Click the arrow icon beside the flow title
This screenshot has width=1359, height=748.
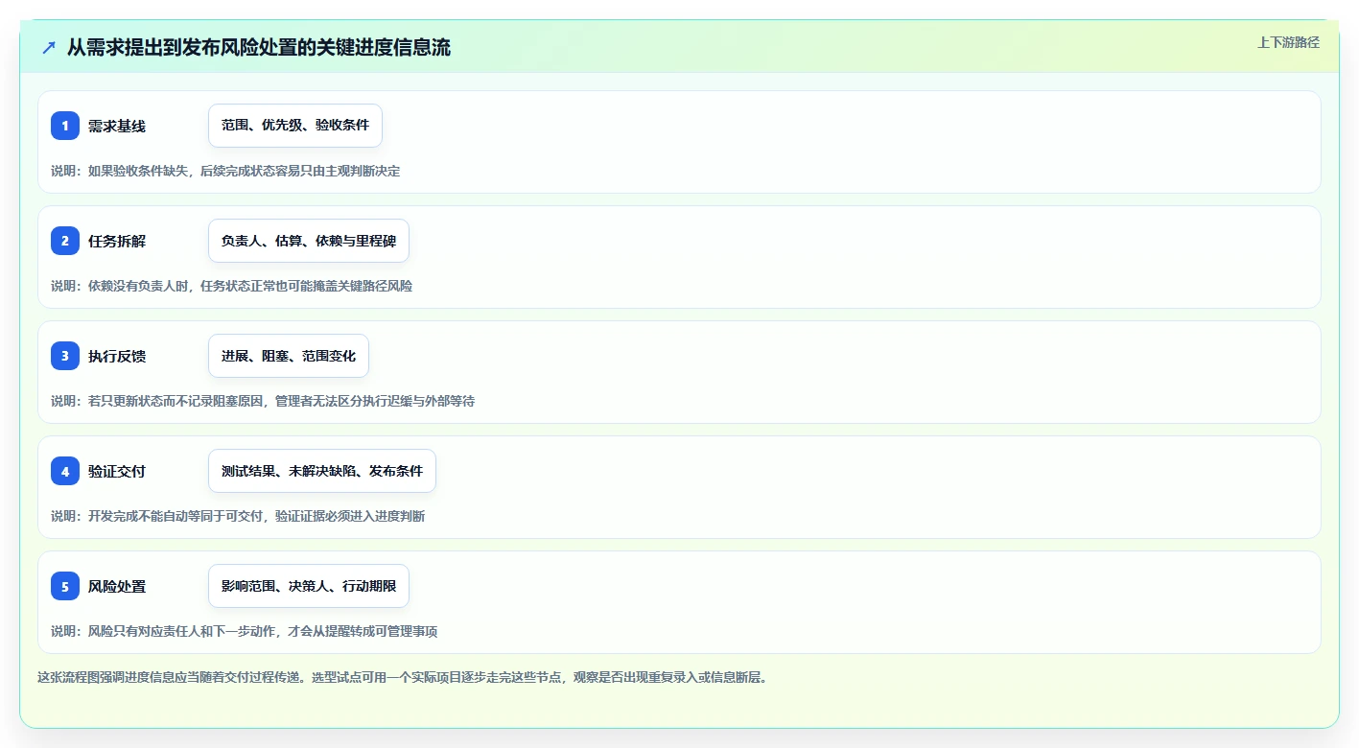point(49,47)
